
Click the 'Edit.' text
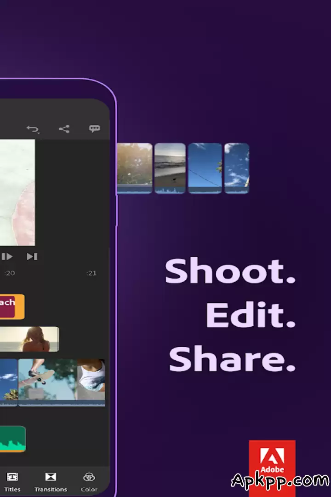251,314
